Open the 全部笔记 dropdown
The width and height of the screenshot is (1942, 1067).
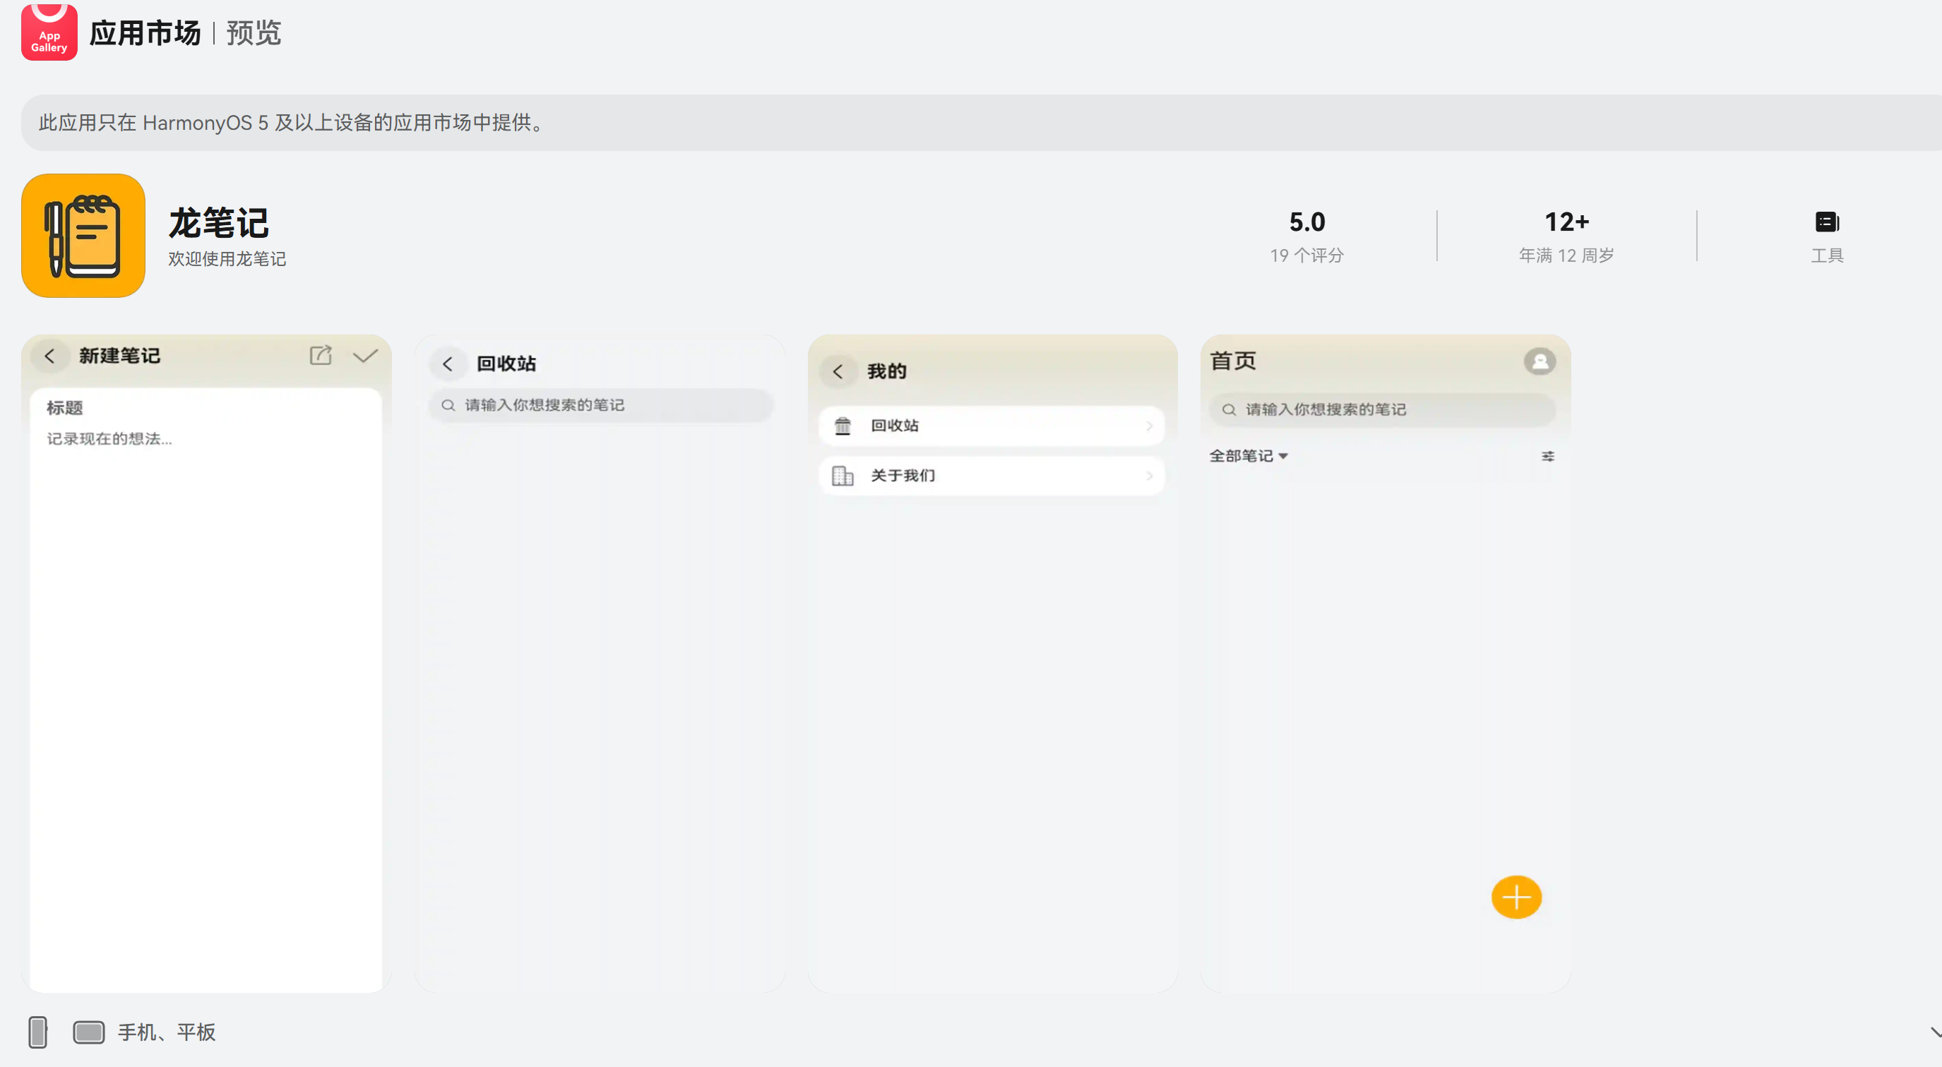(1249, 456)
